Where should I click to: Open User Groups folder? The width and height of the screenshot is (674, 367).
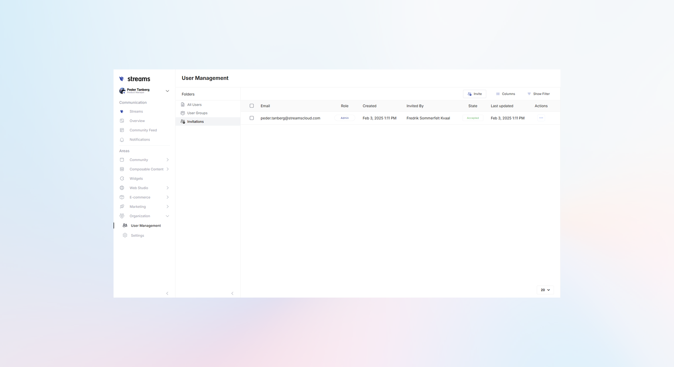pyautogui.click(x=197, y=113)
